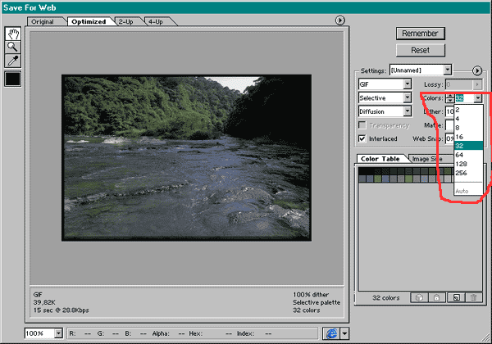
Task: Click the Reset button
Action: pyautogui.click(x=421, y=50)
